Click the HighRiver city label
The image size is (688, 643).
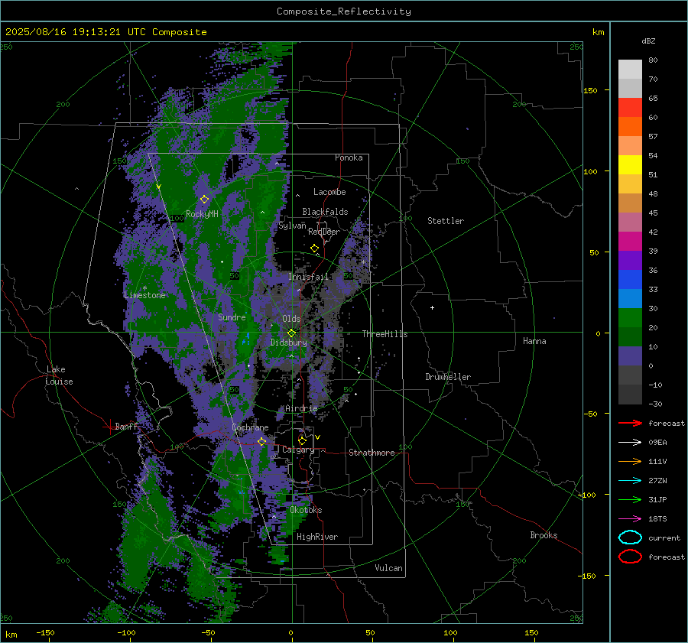pyautogui.click(x=317, y=537)
